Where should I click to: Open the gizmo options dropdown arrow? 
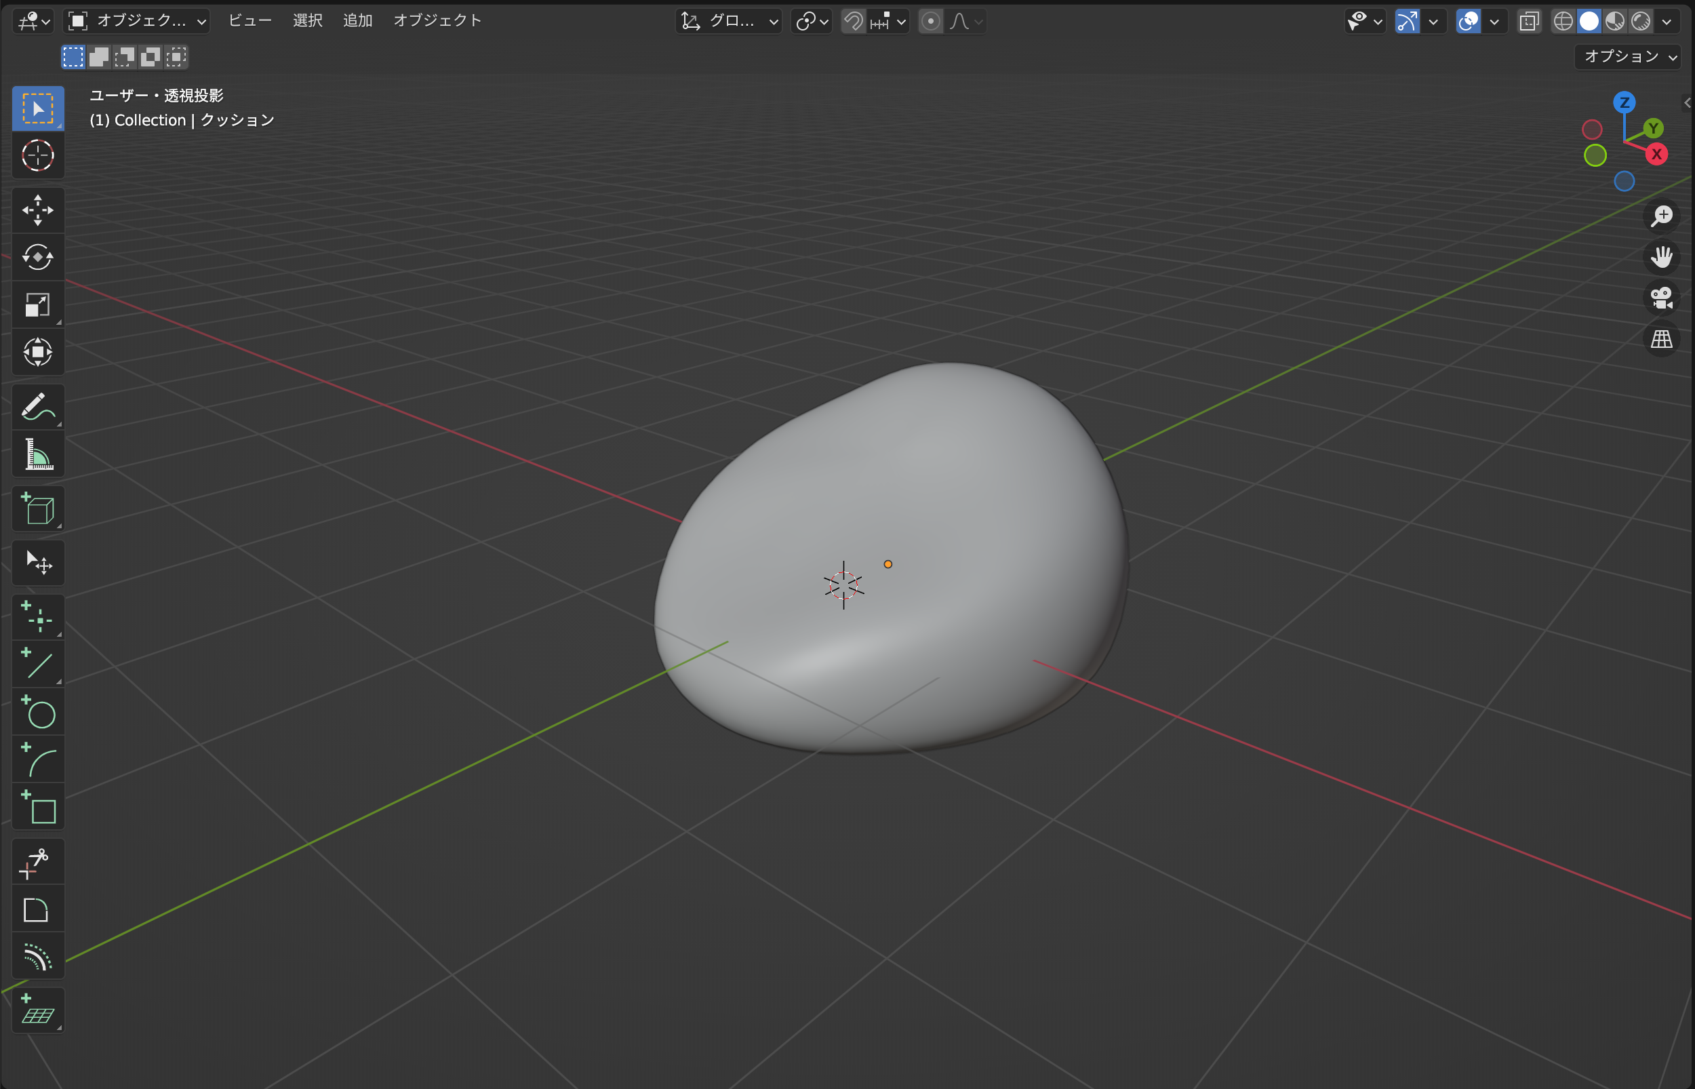coord(1433,21)
